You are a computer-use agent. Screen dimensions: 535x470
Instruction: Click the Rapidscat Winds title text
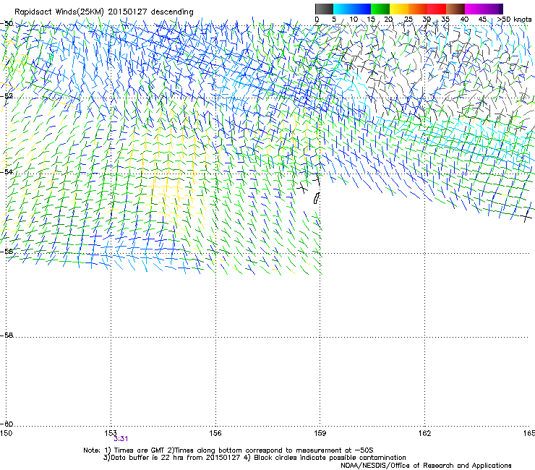(103, 12)
